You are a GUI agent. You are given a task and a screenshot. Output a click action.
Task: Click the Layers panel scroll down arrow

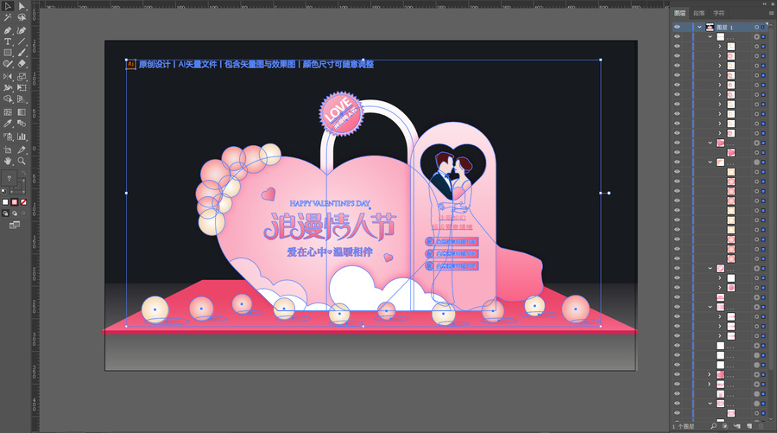[x=773, y=418]
